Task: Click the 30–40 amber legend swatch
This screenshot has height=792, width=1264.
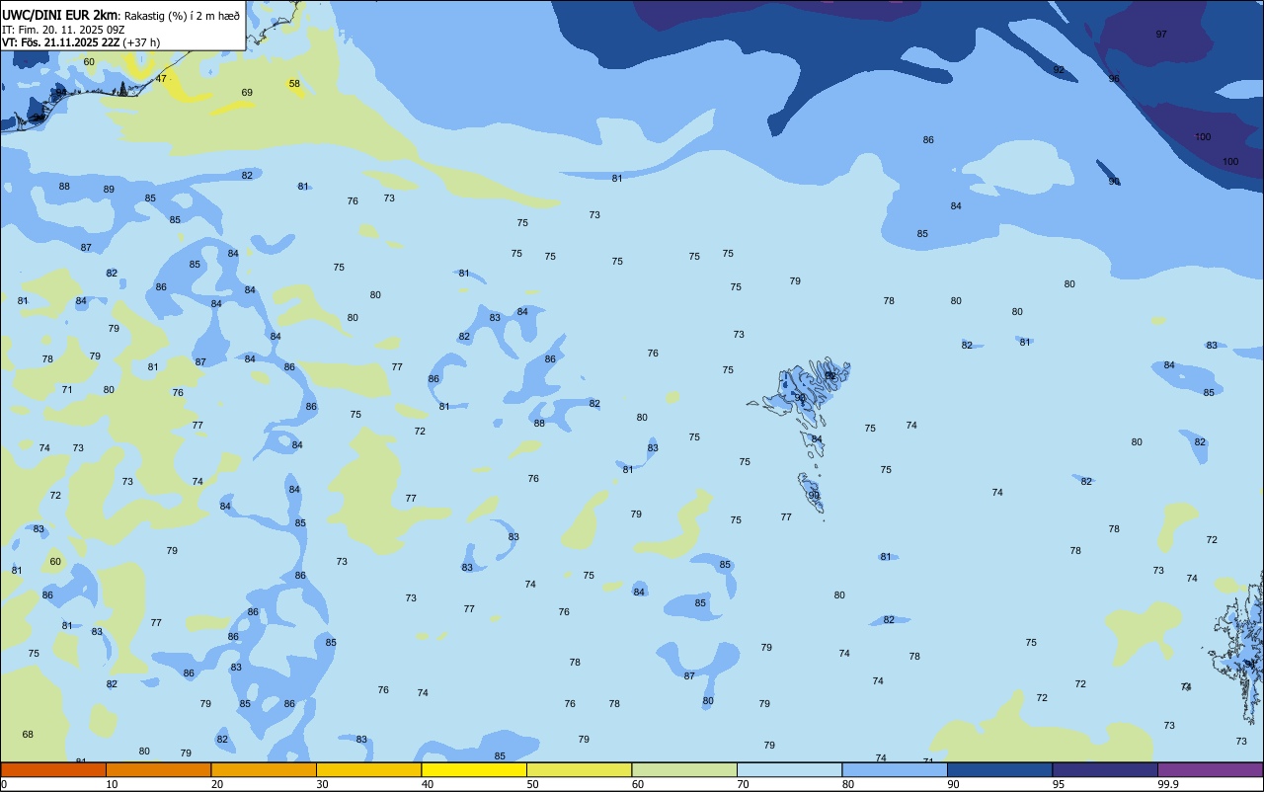Action: click(368, 769)
